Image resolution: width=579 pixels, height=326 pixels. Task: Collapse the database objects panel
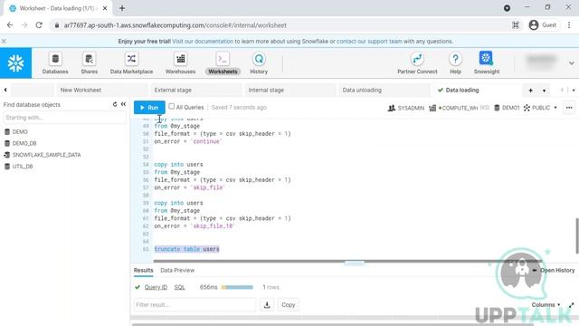pyautogui.click(x=123, y=105)
